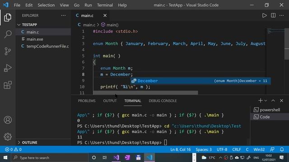
Task: Open the Extensions view
Action: [x=8, y=85]
